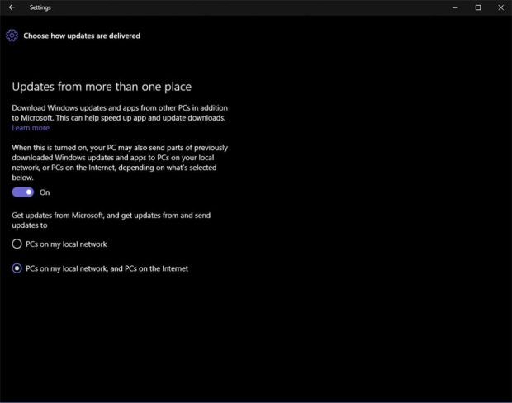Viewport: 512px width, 403px height.
Task: Click the "Choose how updates are delivered" page title
Action: coord(82,36)
